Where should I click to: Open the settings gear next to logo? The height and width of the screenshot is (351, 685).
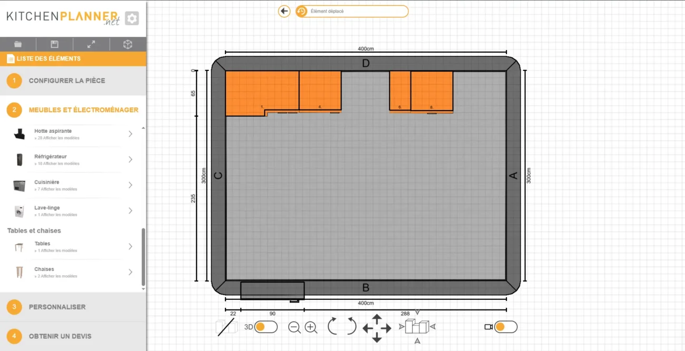132,19
